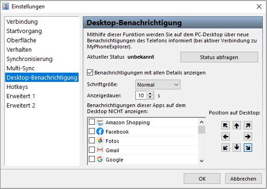This screenshot has width=267, height=189.
Task: Click the Gmail envelope app icon
Action: click(100, 150)
